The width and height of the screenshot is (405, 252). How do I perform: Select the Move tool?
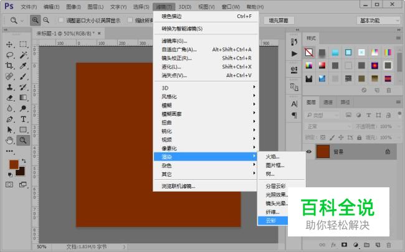click(x=9, y=44)
